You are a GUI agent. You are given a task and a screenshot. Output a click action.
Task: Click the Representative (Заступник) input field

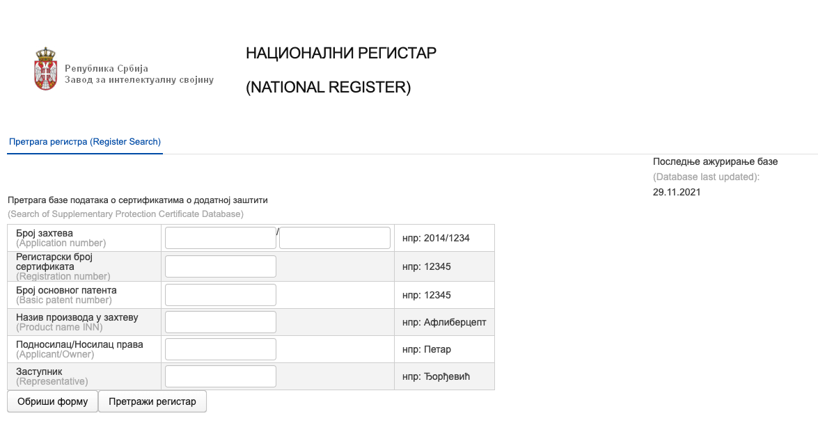(220, 376)
